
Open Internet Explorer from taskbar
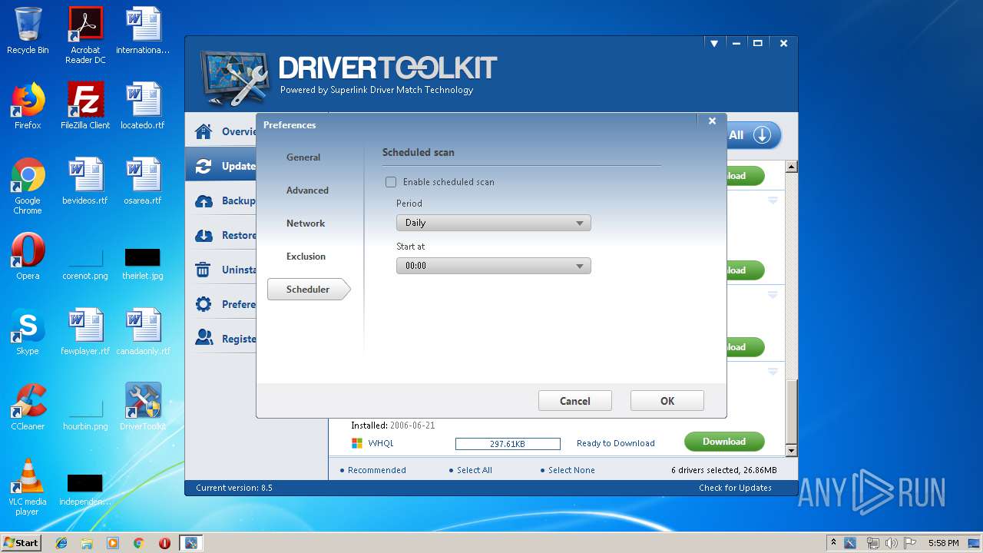tap(61, 543)
